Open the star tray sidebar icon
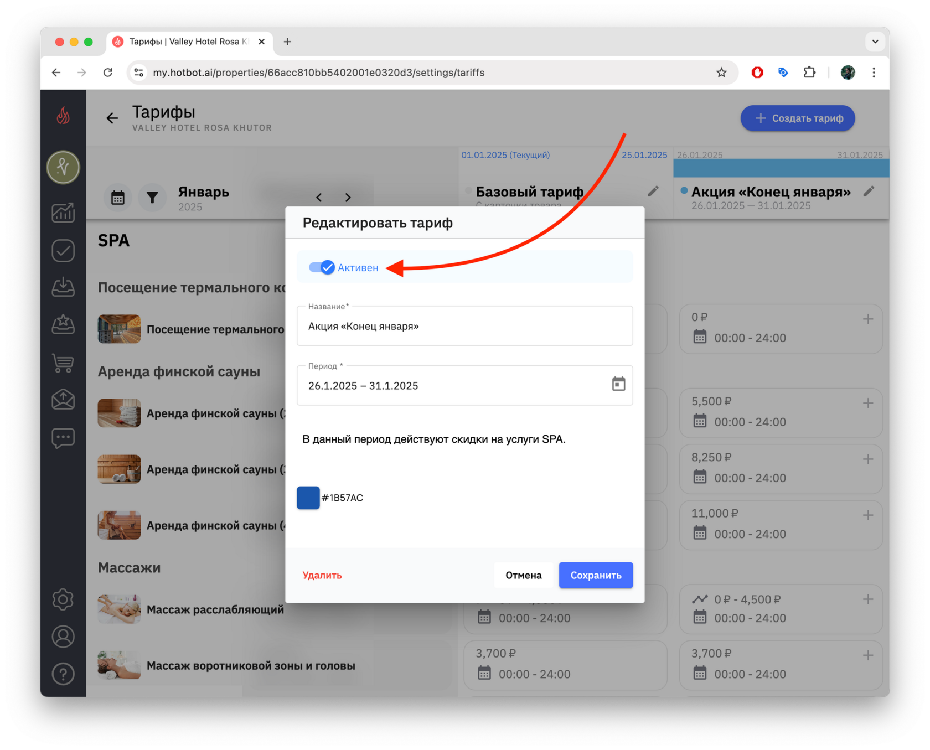 (x=63, y=324)
